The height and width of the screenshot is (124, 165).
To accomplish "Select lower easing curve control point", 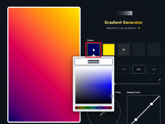I will (x=136, y=120).
